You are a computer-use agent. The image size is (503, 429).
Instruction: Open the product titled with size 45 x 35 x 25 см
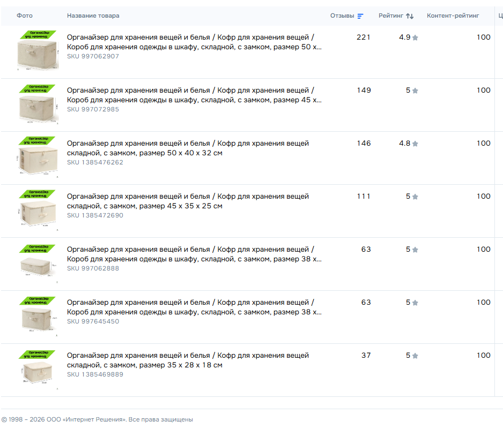tap(188, 201)
